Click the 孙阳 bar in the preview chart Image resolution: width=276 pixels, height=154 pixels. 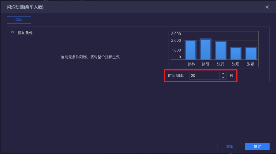tap(205, 49)
